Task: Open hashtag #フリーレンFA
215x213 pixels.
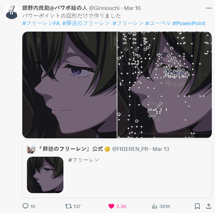Action: click(41, 23)
